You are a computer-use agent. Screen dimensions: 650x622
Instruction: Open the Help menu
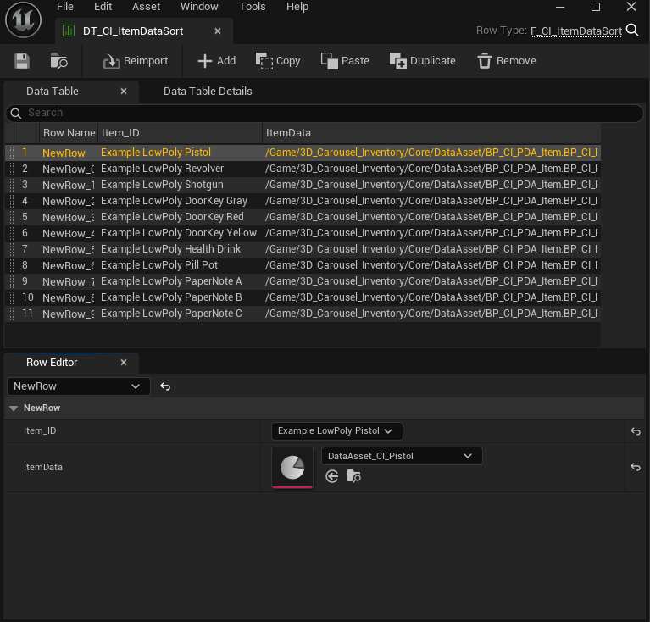[x=297, y=7]
